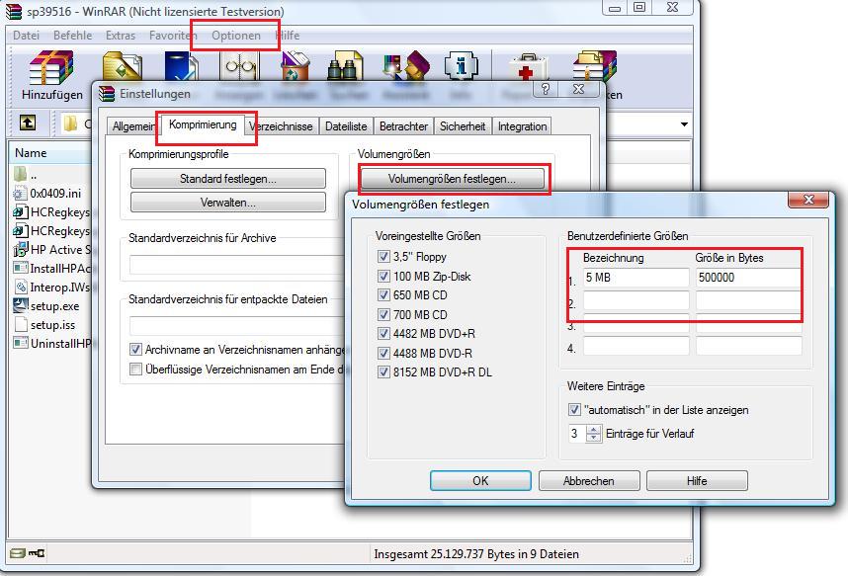This screenshot has height=576, width=848.
Task: Click the Standardverzeichnis für Archive input field
Action: (237, 265)
